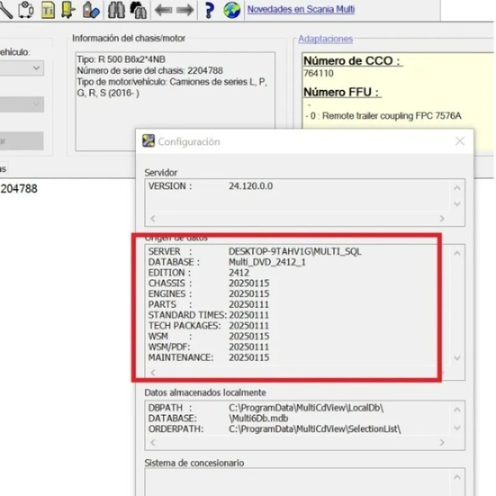Click up arrow in Sistema de concesionario box

click(x=457, y=477)
